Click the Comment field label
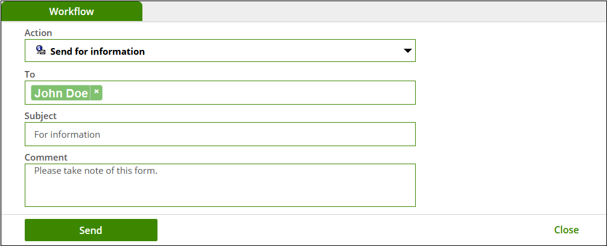607x246 pixels. [46, 157]
